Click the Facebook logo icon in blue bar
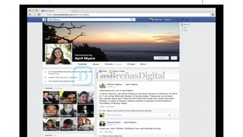243x137 pixels. 44,20
